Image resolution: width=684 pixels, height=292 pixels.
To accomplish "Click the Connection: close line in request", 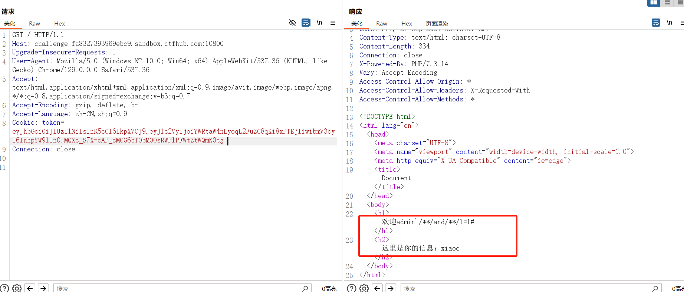I will 44,150.
